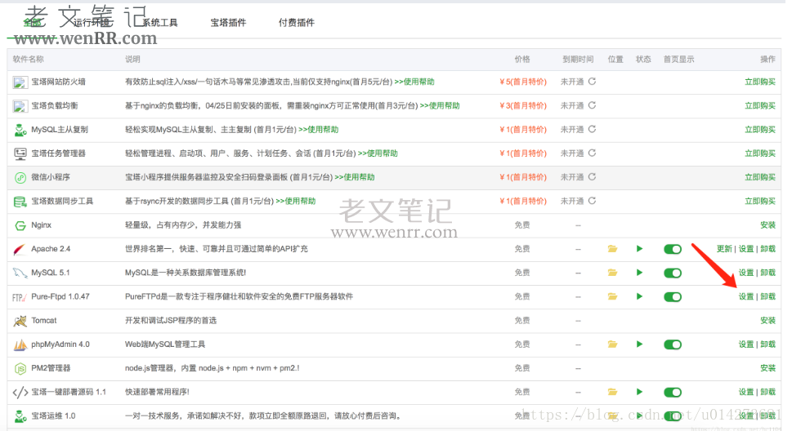Click the phpMyAdmin sailboat icon

pos(20,344)
